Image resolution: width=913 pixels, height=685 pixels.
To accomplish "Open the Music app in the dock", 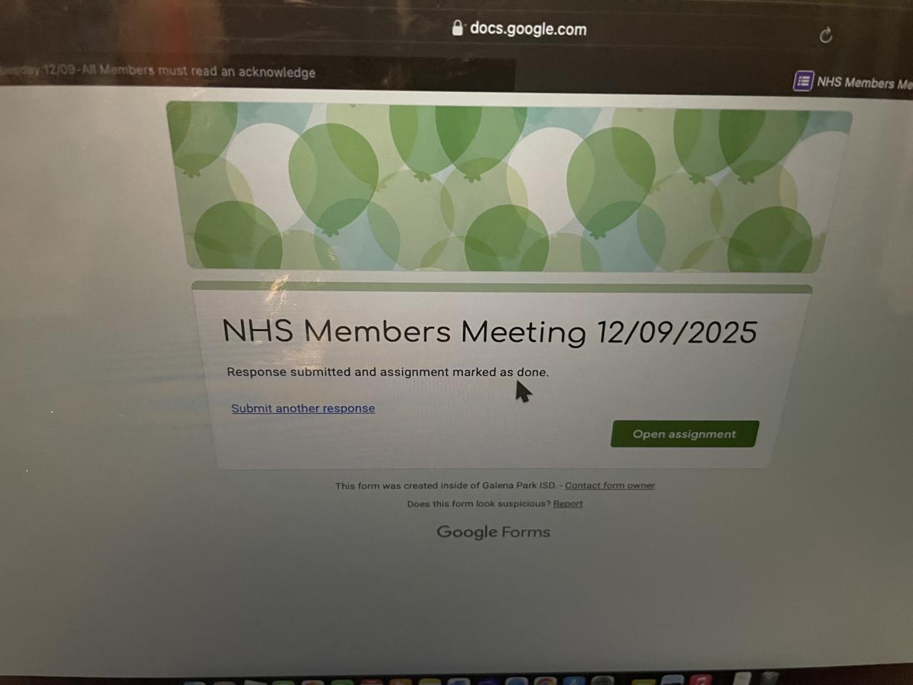I will coord(700,679).
